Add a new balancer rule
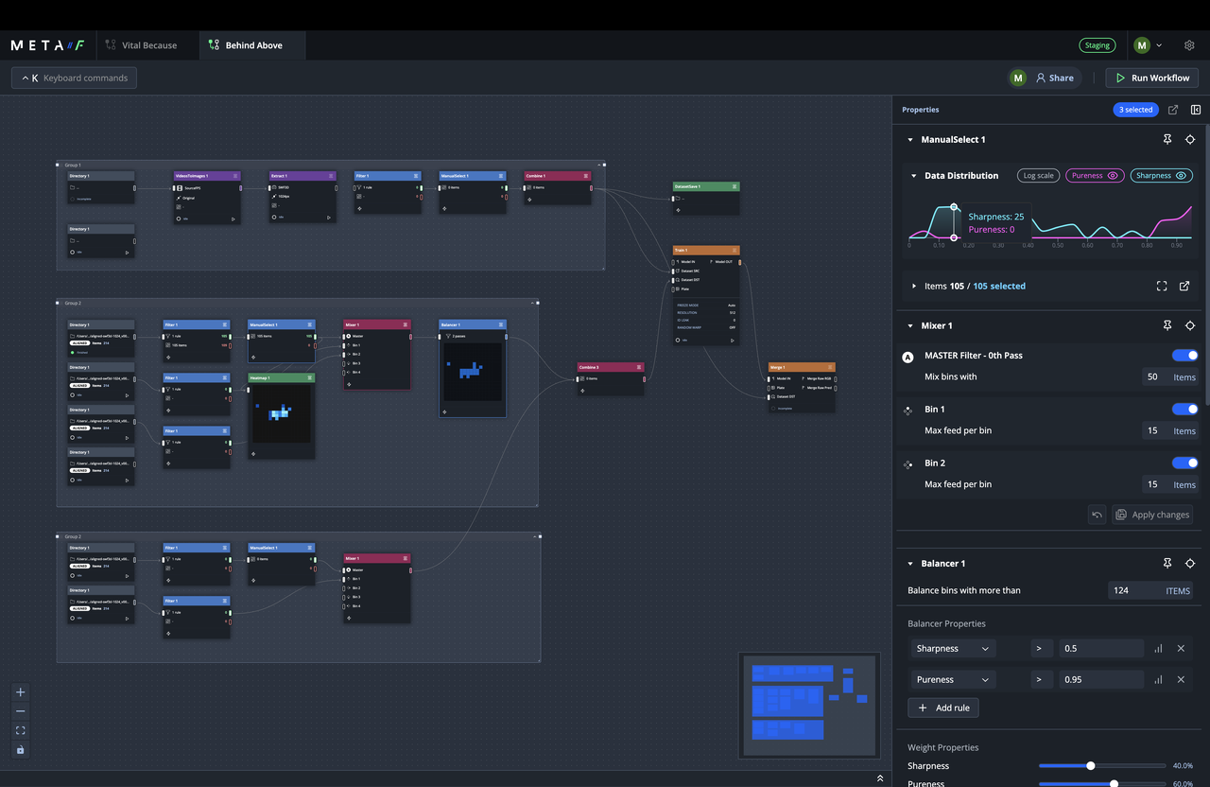1210x787 pixels. pyautogui.click(x=943, y=708)
